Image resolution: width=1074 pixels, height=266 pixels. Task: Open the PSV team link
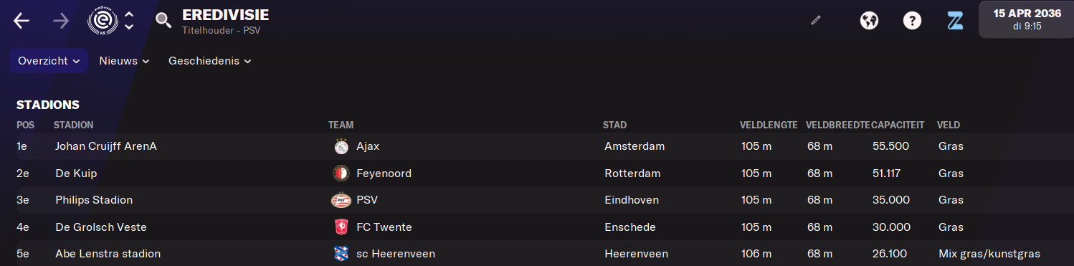click(367, 200)
